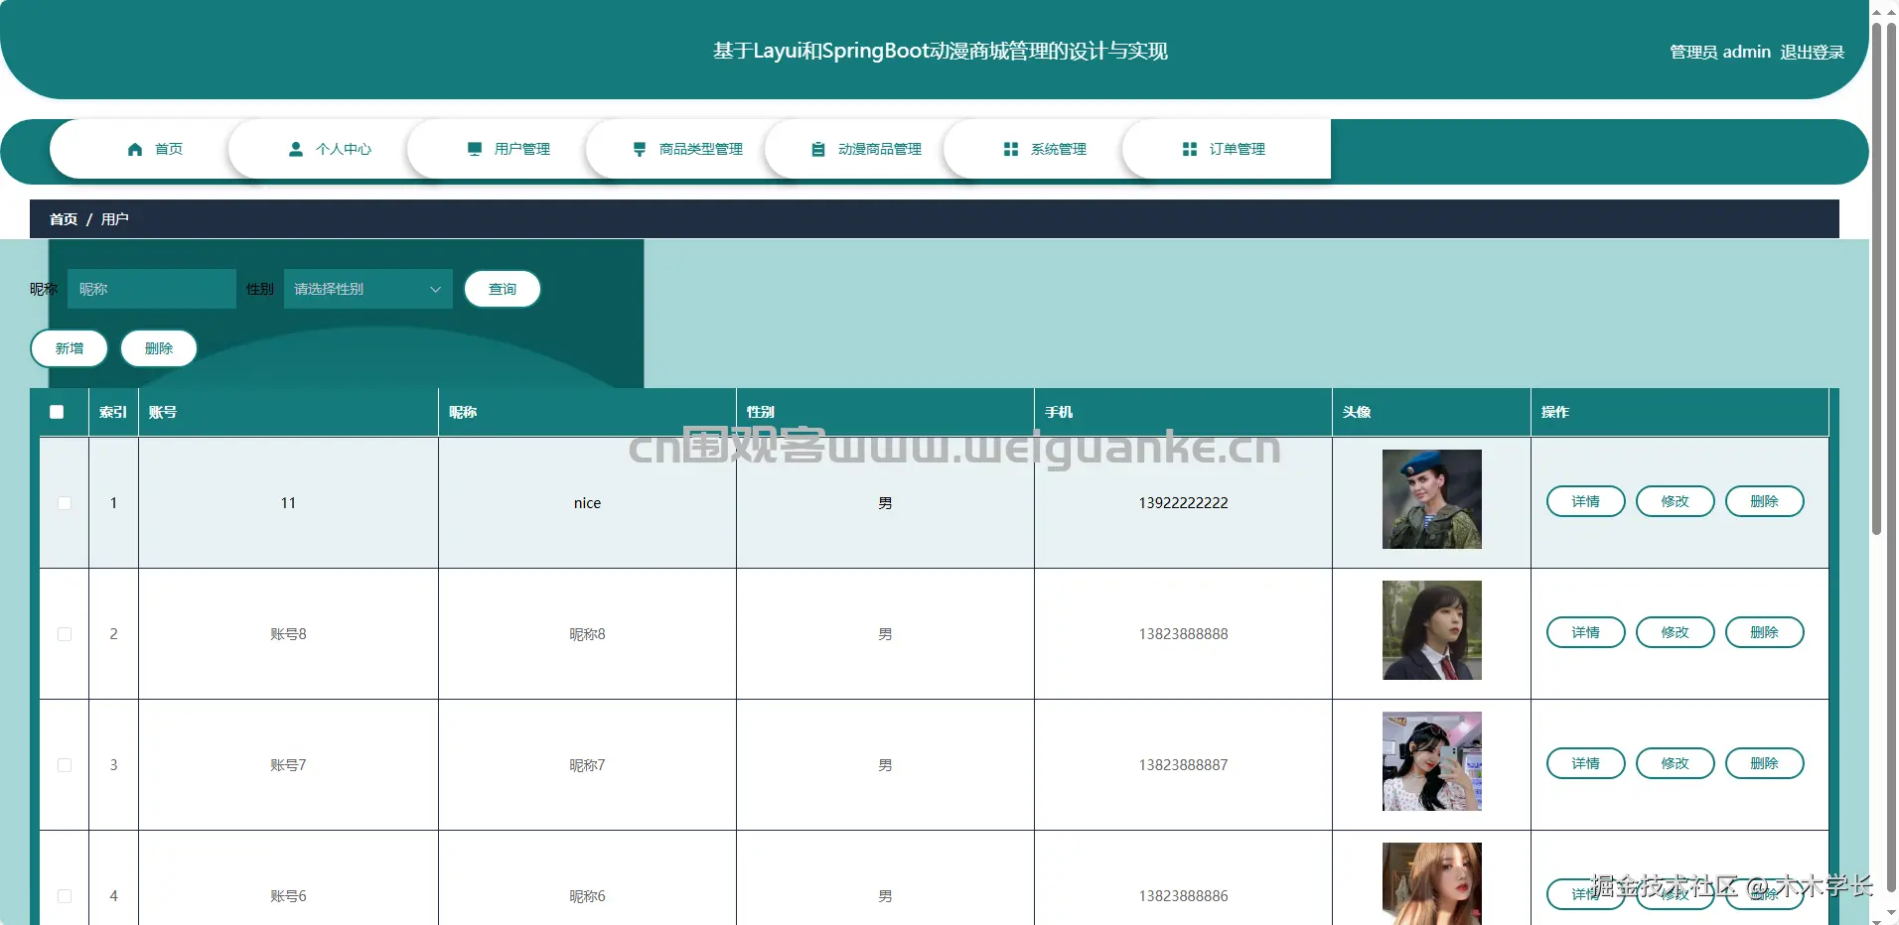The height and width of the screenshot is (925, 1899).
Task: Click the 昵称 search input field
Action: point(152,289)
